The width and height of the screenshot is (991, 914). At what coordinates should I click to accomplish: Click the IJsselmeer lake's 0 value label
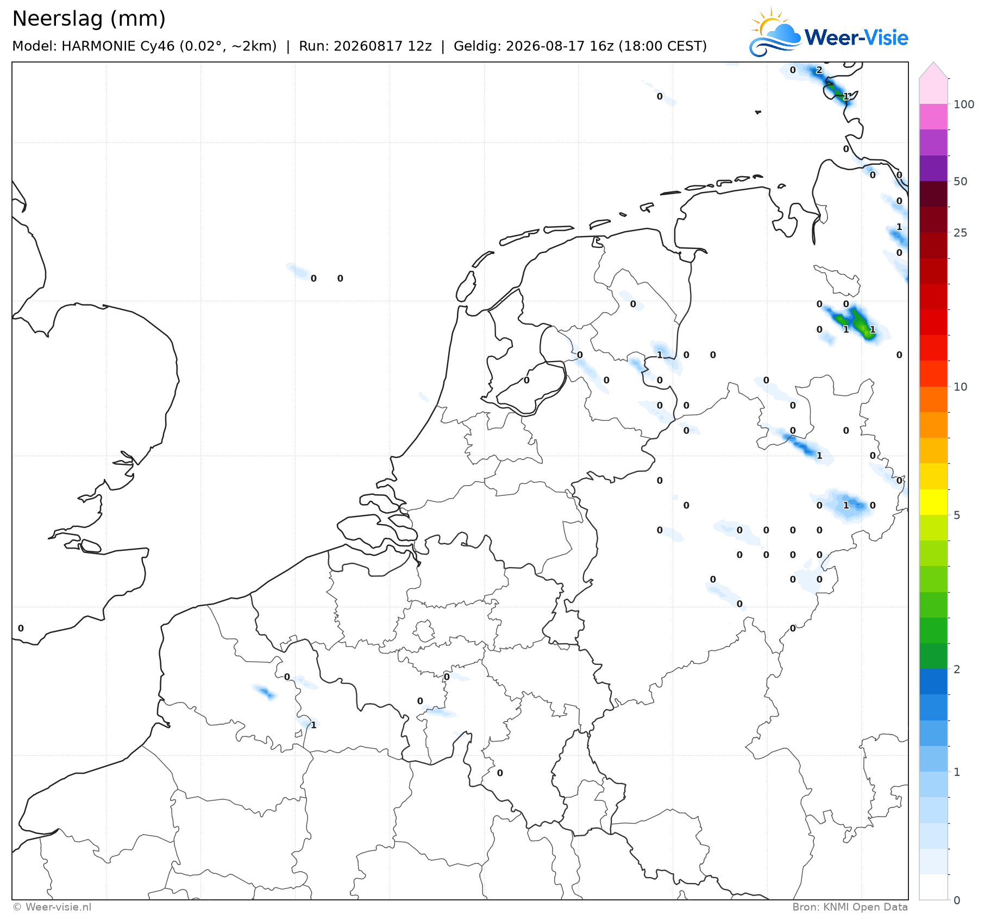point(526,380)
